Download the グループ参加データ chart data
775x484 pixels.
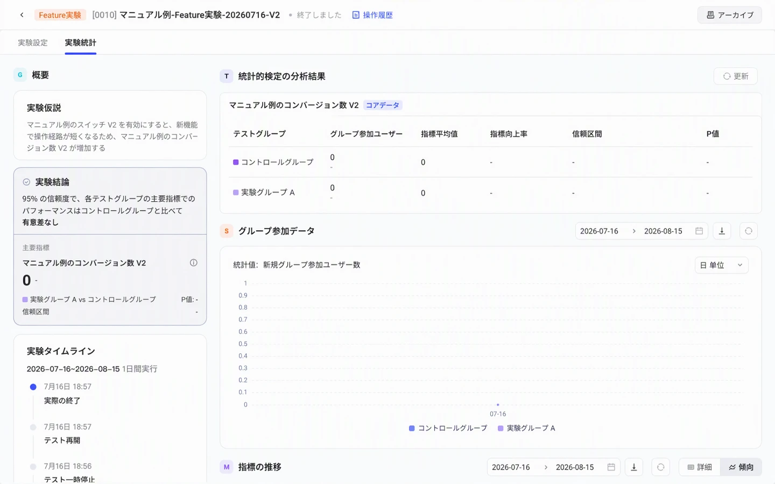[x=722, y=231]
